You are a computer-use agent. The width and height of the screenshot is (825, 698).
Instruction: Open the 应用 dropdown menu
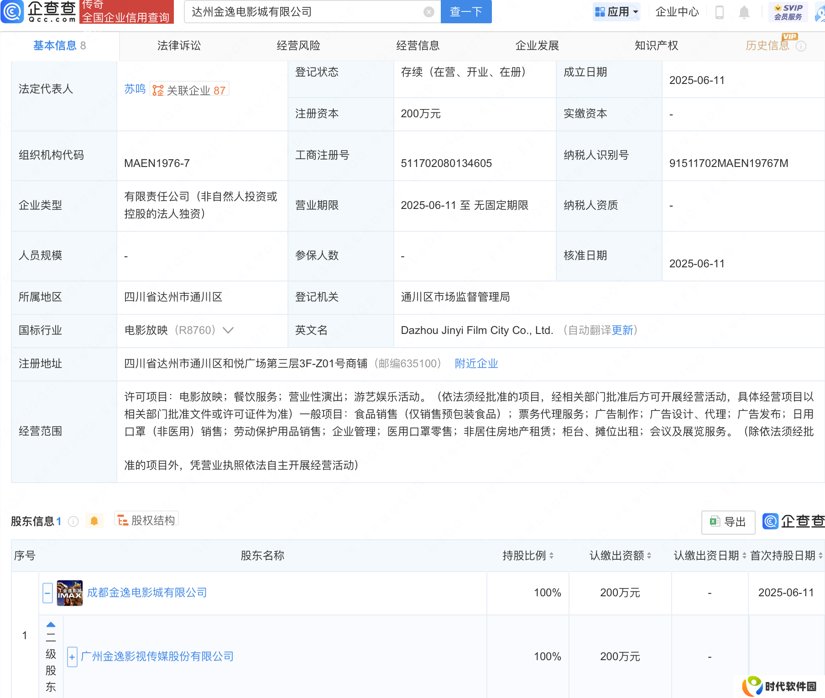(617, 11)
